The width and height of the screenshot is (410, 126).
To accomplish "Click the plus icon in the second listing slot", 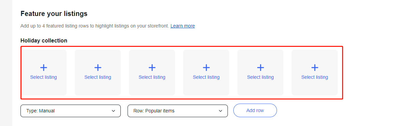I will [x=98, y=67].
